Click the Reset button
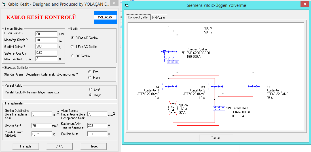This screenshot has width=311, height=152. coord(94,146)
